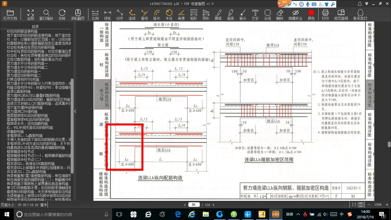Go to previous page arrow

[x=185, y=205]
